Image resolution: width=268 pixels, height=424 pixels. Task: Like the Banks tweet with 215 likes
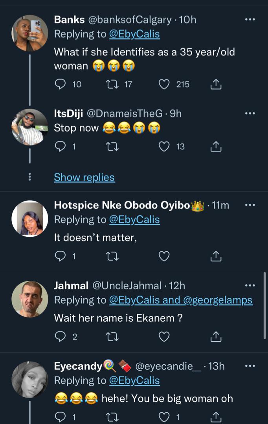pos(164,84)
